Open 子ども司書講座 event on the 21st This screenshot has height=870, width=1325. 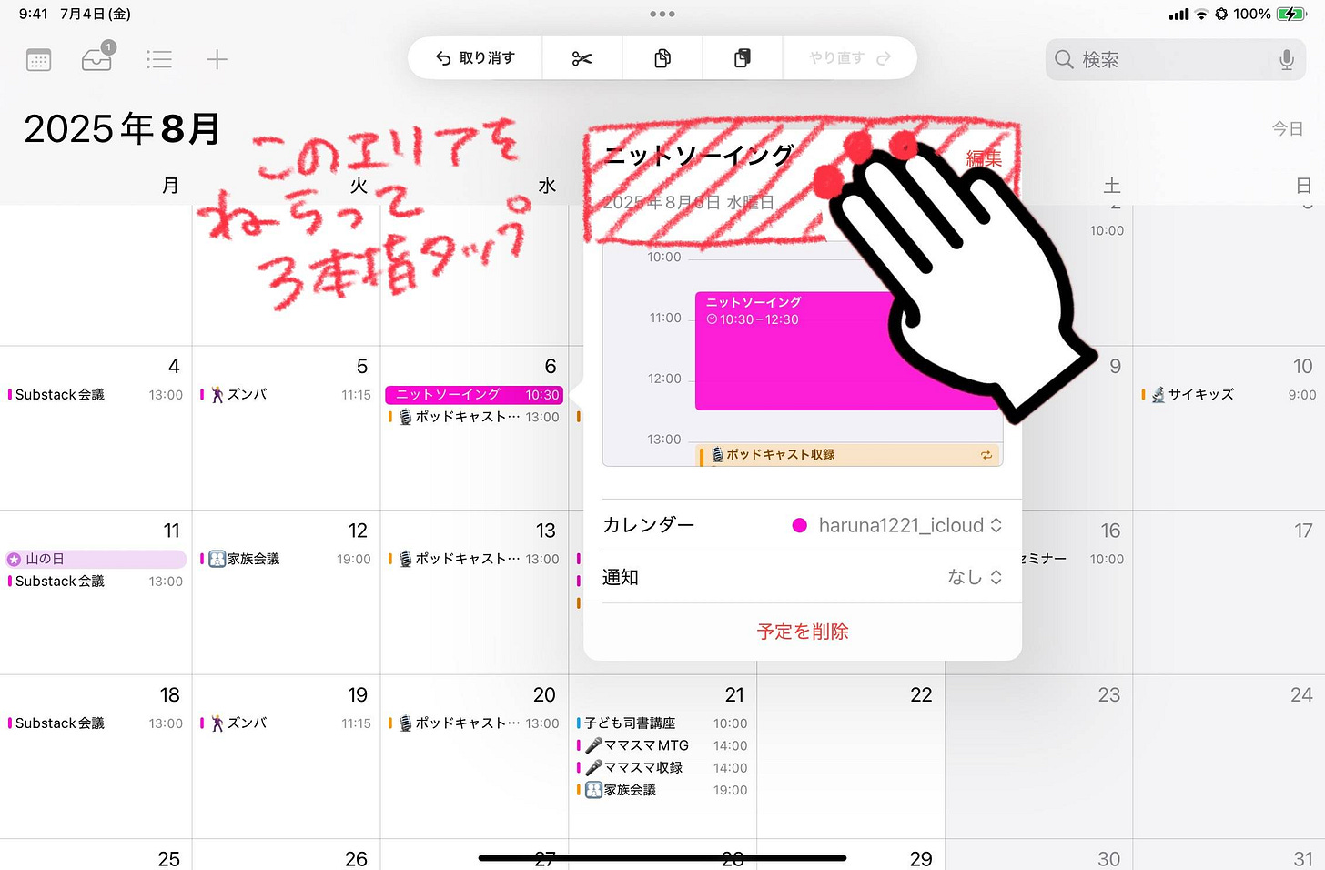coord(662,723)
